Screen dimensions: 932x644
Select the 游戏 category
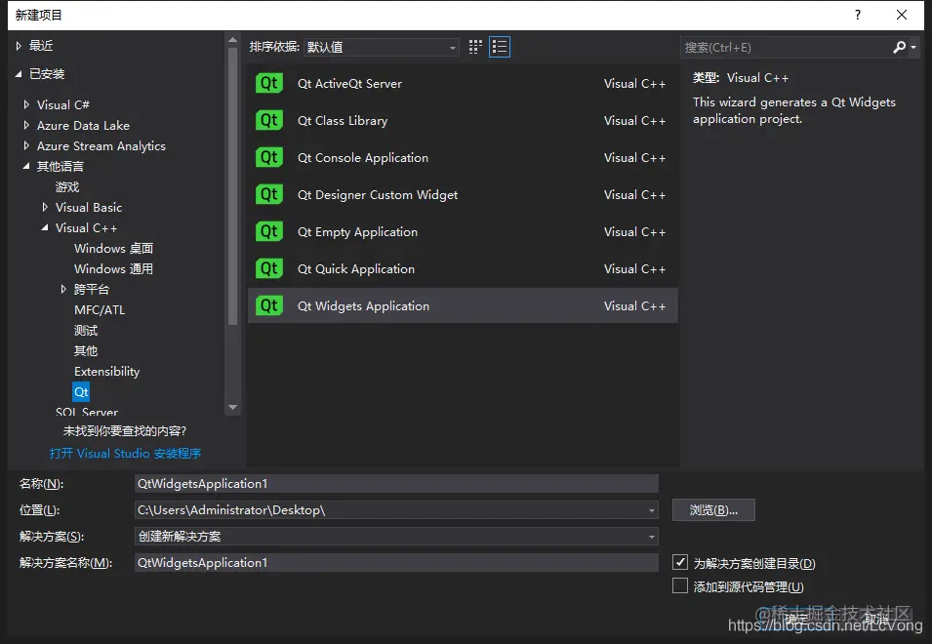(67, 187)
